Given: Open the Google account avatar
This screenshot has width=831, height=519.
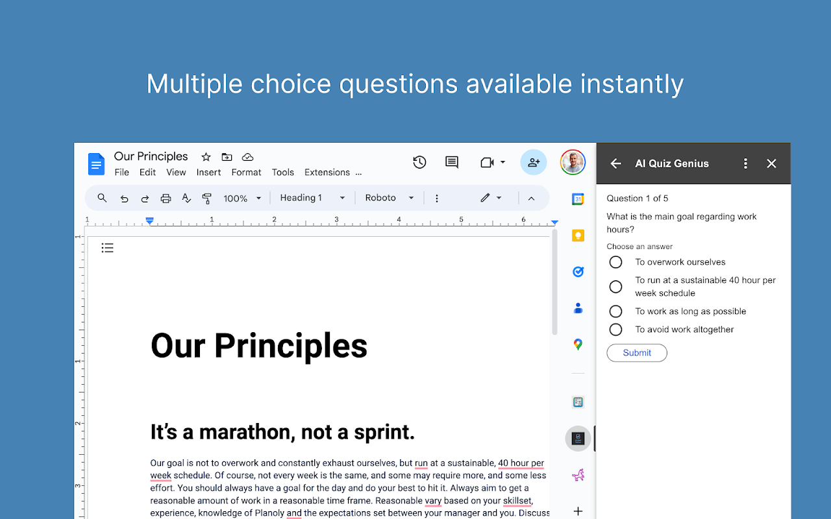Looking at the screenshot, I should pos(573,162).
